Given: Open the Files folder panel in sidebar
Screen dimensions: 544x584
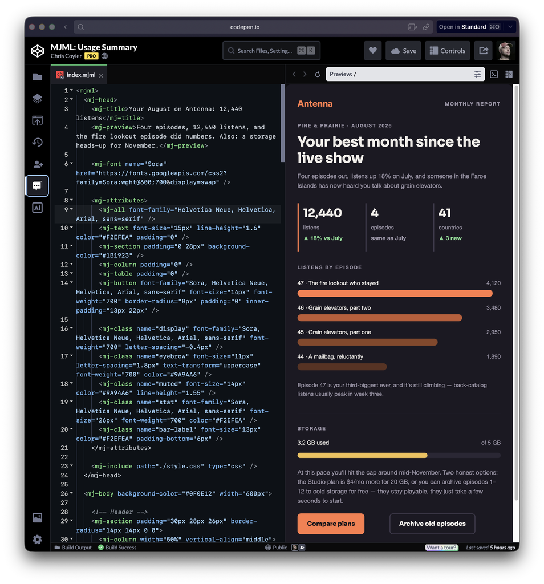Looking at the screenshot, I should tap(37, 77).
